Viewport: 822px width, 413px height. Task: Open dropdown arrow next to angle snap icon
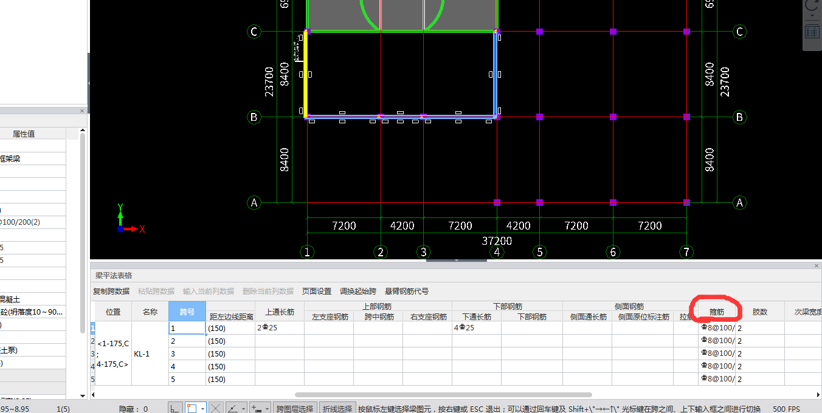point(243,409)
